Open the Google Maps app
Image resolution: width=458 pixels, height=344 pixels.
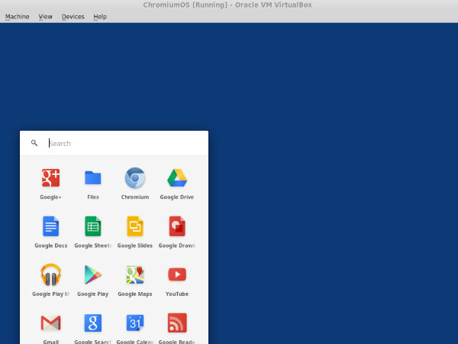pos(135,274)
